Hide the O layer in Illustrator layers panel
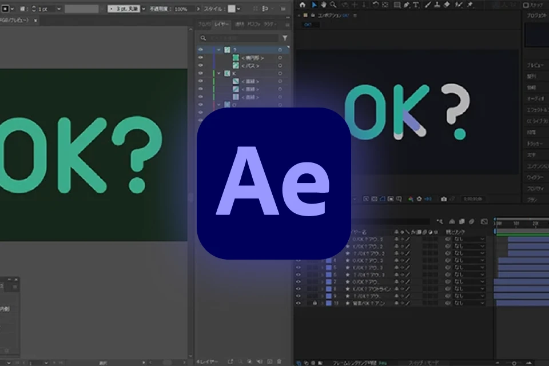This screenshot has height=366, width=549. (201, 105)
